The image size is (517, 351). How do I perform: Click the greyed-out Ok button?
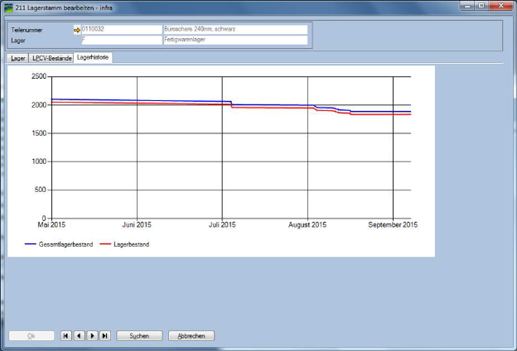[31, 336]
